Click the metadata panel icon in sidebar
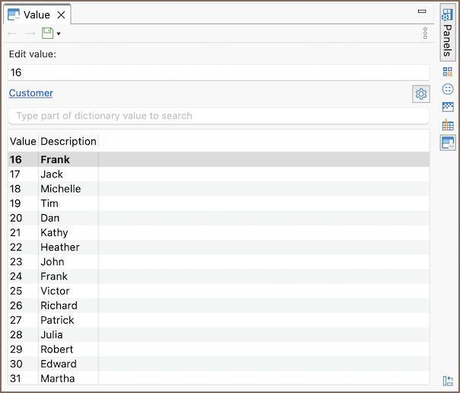This screenshot has width=460, height=393. coord(448,107)
